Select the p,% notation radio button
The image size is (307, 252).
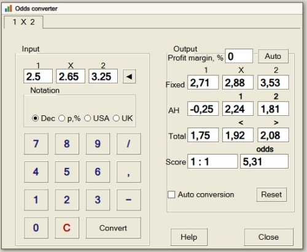(61, 118)
